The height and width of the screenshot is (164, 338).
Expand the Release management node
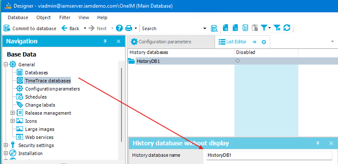(12, 113)
